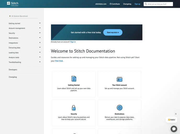Open the Contribute GitHub link
This screenshot has width=180, height=134.
[x=115, y=4]
